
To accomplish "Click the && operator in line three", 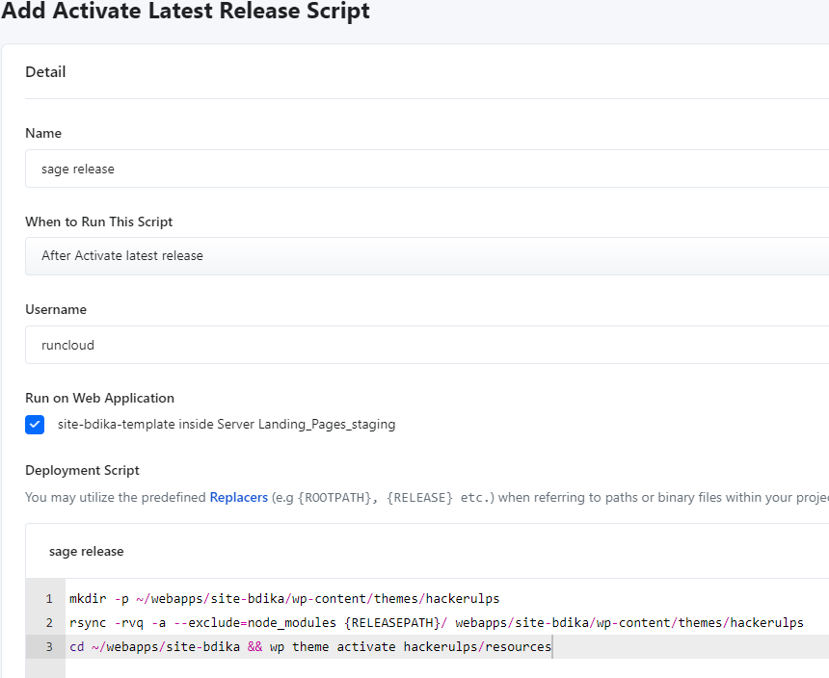I will tap(254, 647).
